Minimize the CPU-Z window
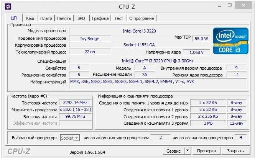 point(219,6)
